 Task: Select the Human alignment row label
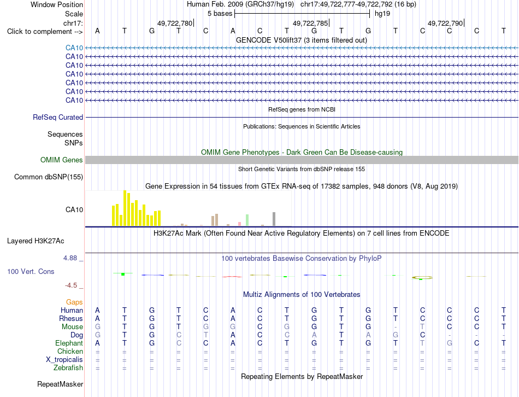click(x=72, y=311)
